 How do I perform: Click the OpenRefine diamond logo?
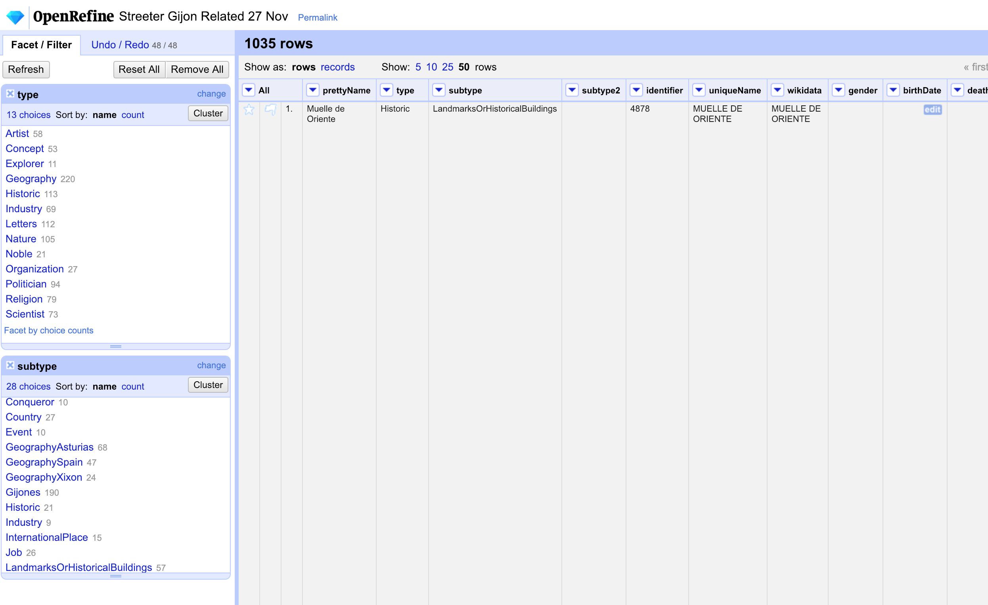[x=15, y=17]
